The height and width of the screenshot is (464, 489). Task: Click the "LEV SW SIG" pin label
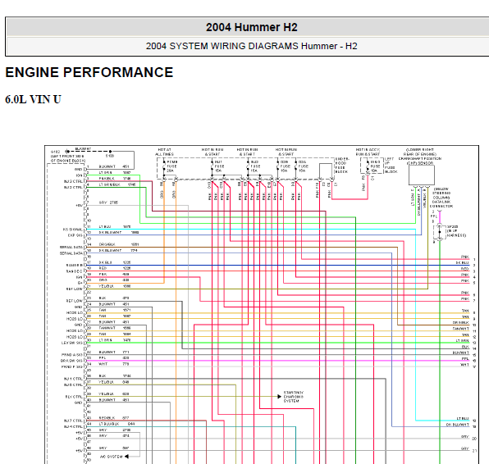pos(72,343)
